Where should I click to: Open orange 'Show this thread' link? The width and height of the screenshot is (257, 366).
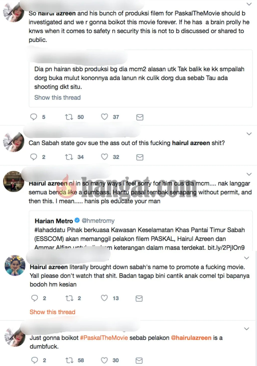(x=52, y=312)
